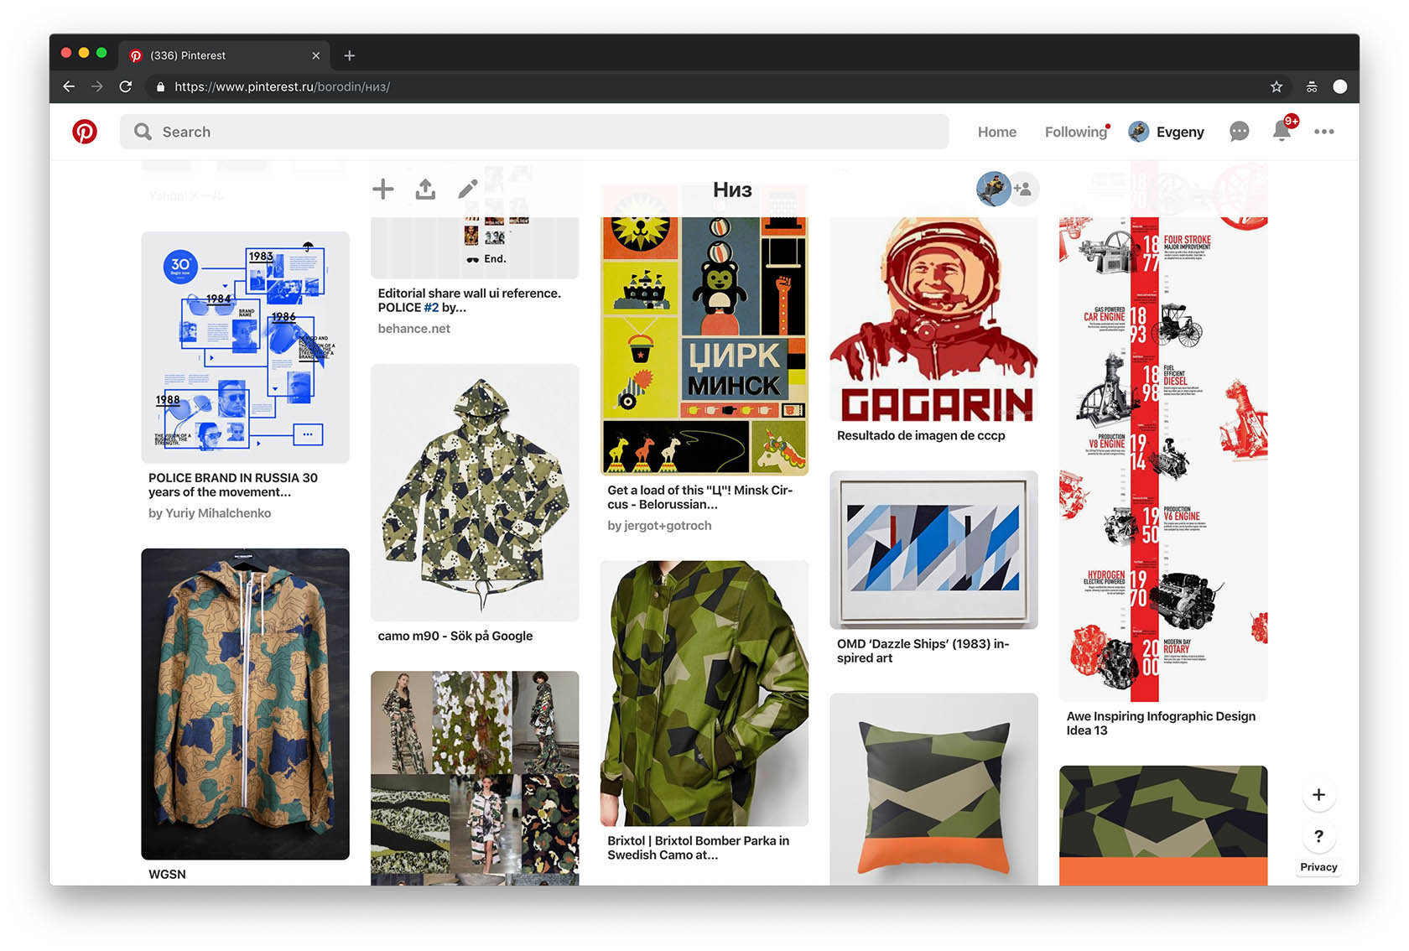Screen dimensions: 1409x951
Task: Invite collaborators via add-person icon
Action: pos(1023,190)
